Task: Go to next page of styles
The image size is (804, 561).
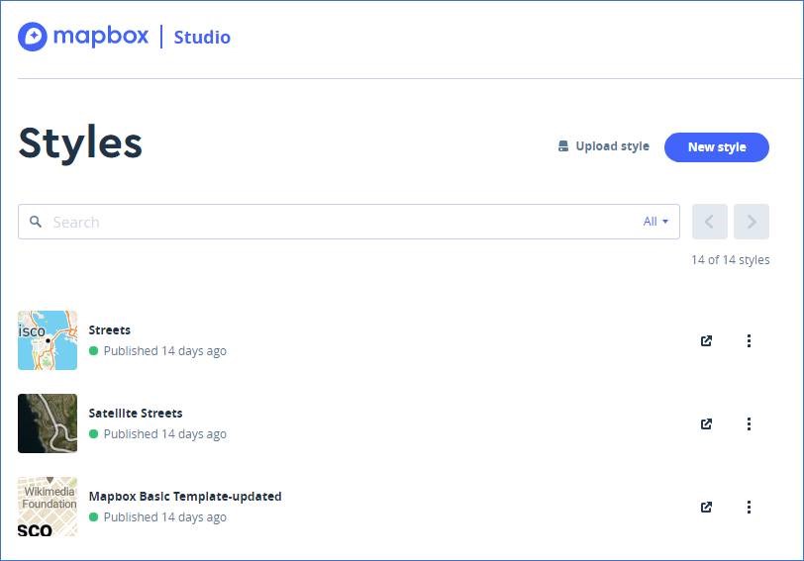Action: [752, 222]
